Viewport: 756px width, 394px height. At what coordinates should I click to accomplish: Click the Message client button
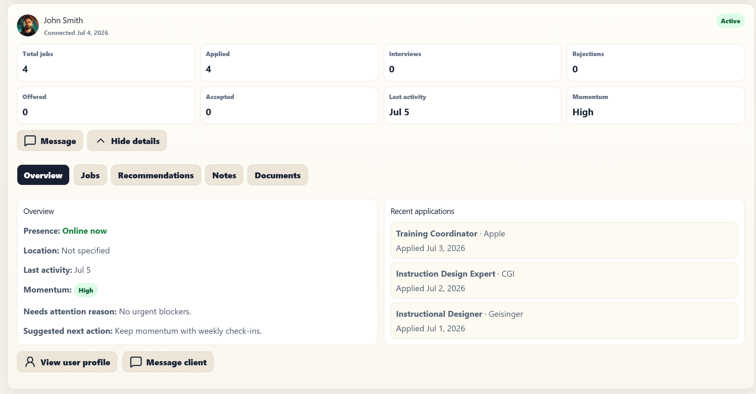[x=168, y=362]
